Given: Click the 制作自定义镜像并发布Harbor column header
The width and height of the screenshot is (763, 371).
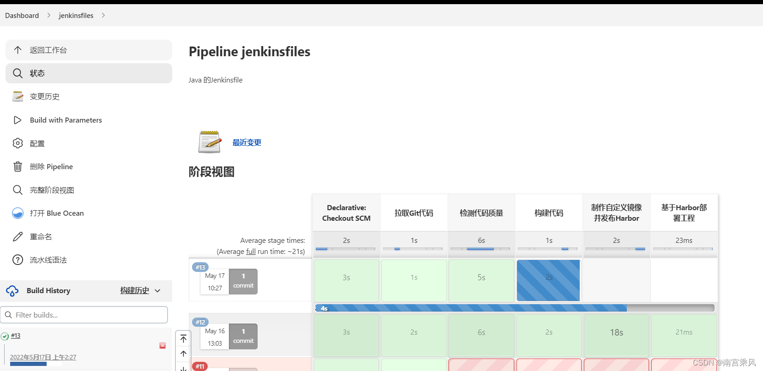Looking at the screenshot, I should pos(616,213).
